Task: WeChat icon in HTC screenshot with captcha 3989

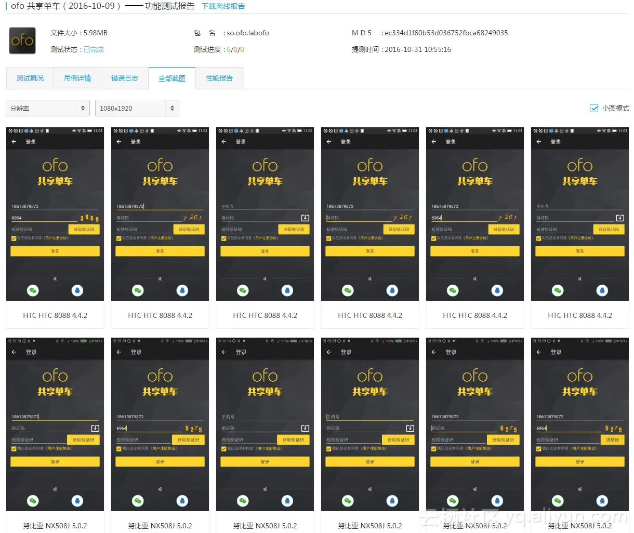Action: pyautogui.click(x=33, y=290)
